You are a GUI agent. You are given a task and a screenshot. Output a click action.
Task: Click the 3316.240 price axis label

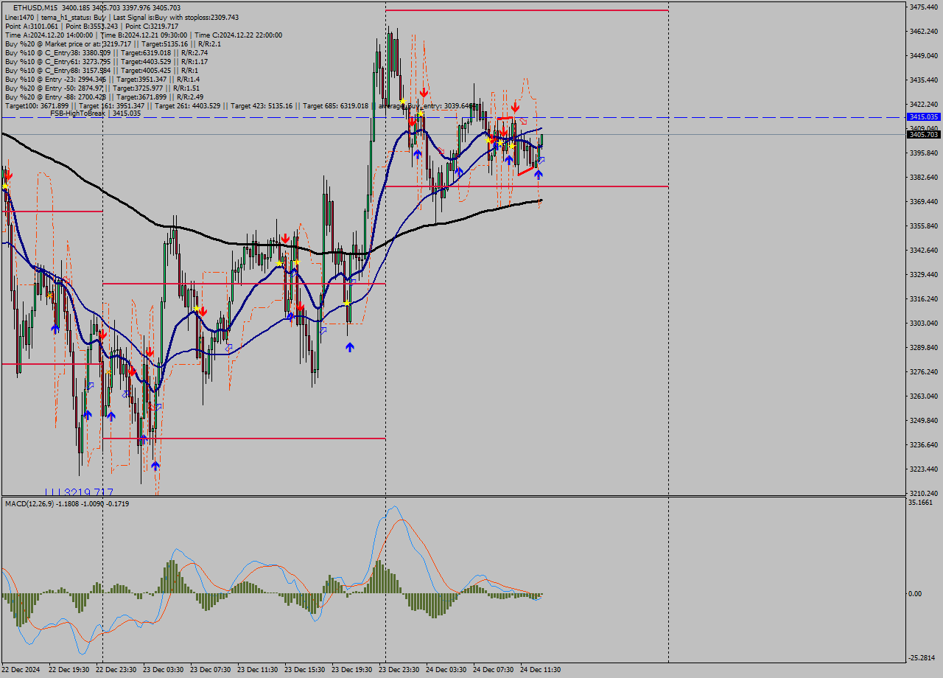click(x=924, y=298)
